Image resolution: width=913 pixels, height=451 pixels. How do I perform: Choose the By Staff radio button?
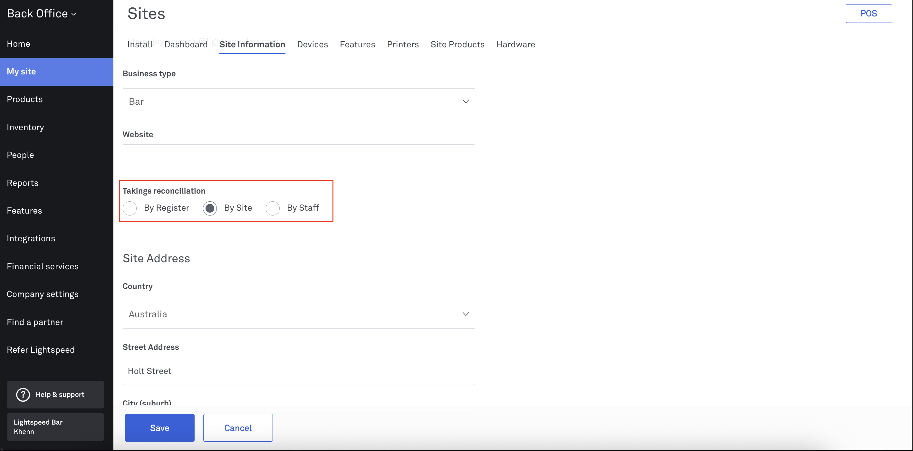point(273,208)
